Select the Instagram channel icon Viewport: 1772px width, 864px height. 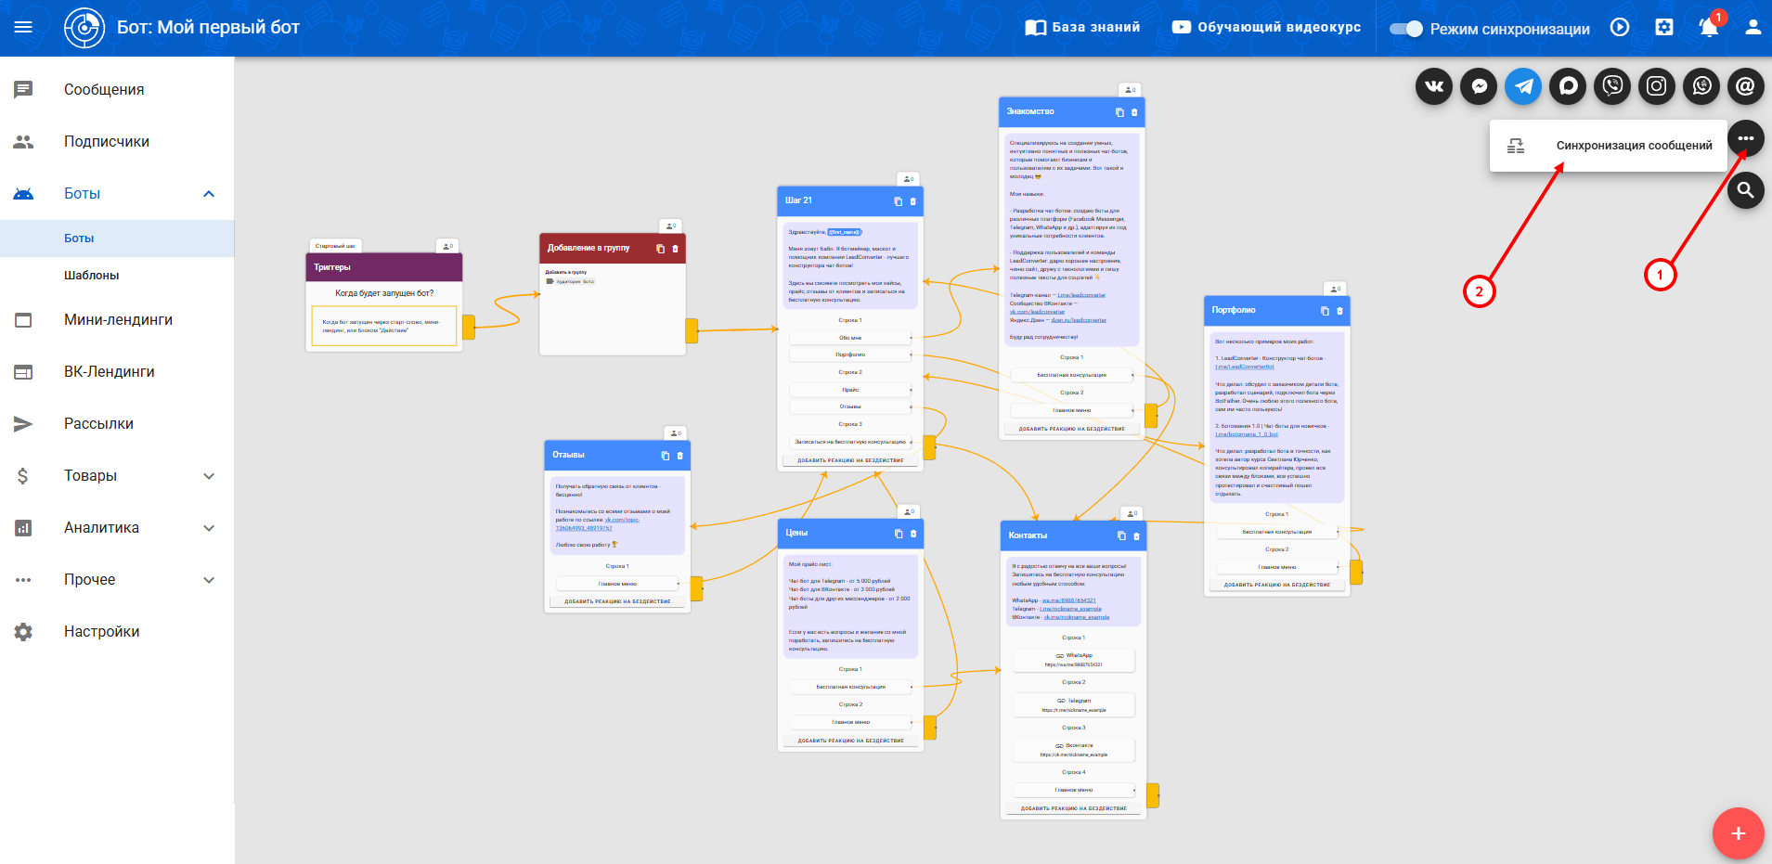(x=1657, y=86)
